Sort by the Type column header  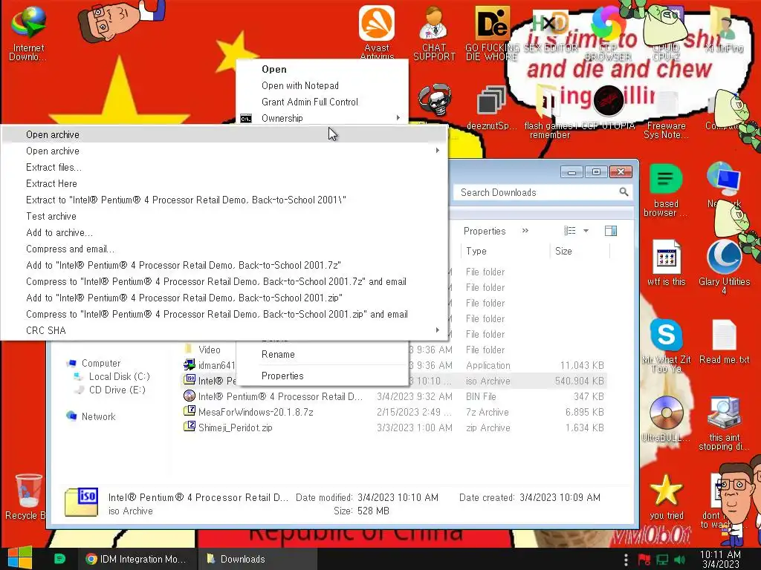coord(505,251)
